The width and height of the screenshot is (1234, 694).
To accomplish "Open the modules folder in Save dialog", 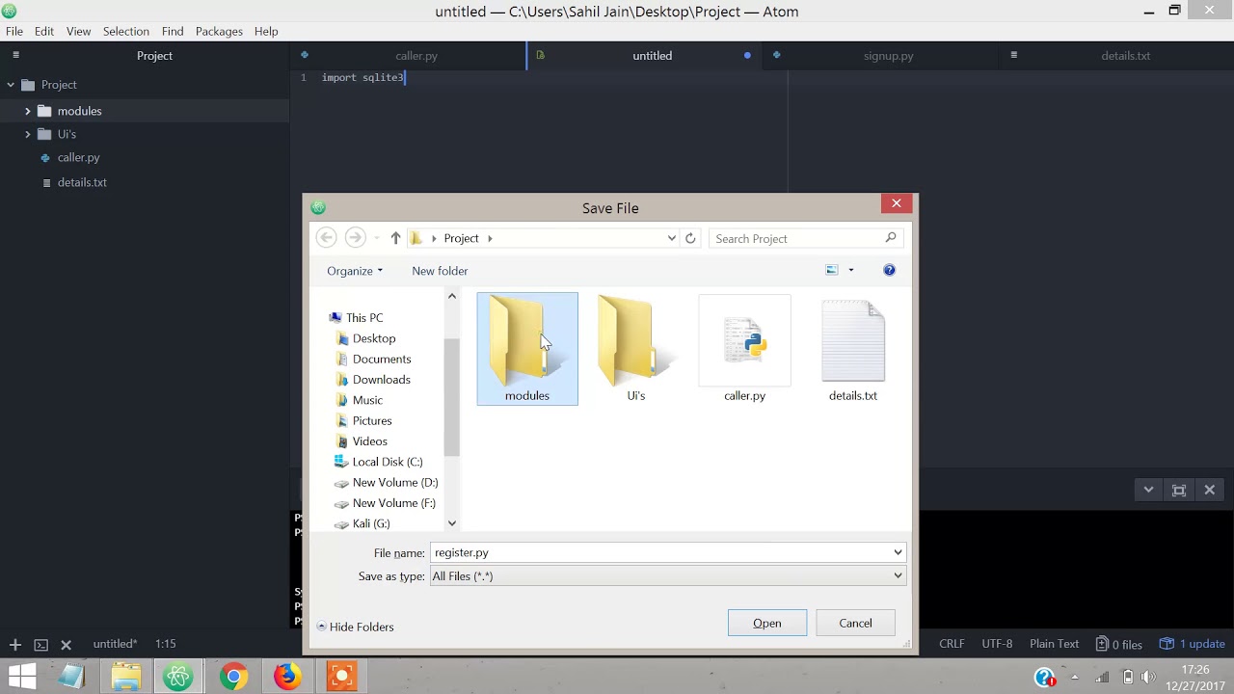I will pos(527,349).
